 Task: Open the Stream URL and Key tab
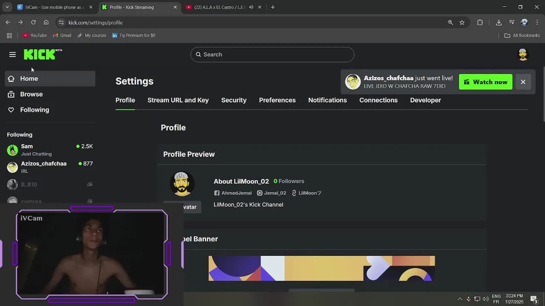tap(178, 100)
